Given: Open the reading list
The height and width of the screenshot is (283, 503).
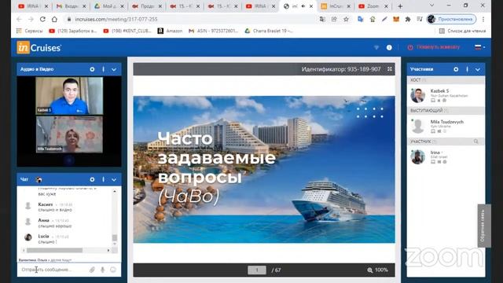Looking at the screenshot, I should [463, 31].
